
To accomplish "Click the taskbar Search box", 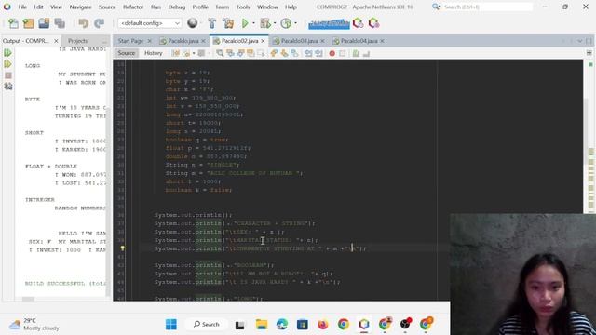I will (207, 325).
